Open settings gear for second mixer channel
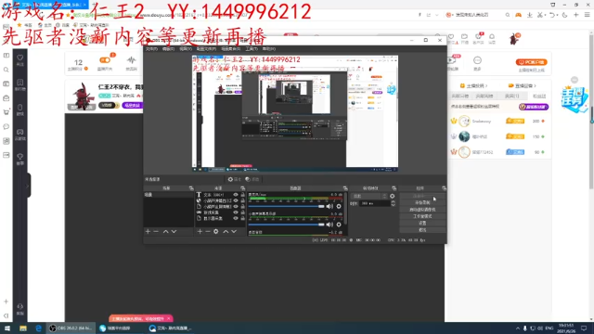The width and height of the screenshot is (594, 334). pyautogui.click(x=339, y=225)
